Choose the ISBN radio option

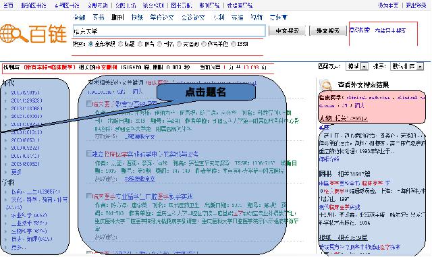point(234,44)
